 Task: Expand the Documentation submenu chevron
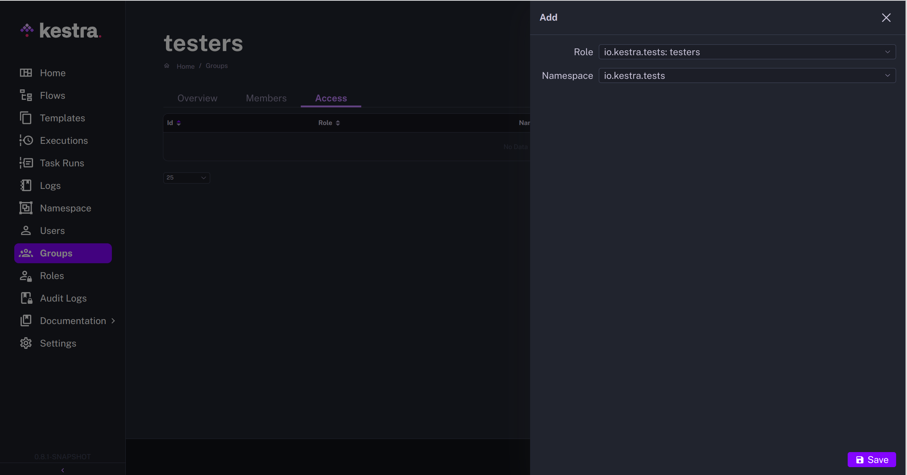(113, 321)
